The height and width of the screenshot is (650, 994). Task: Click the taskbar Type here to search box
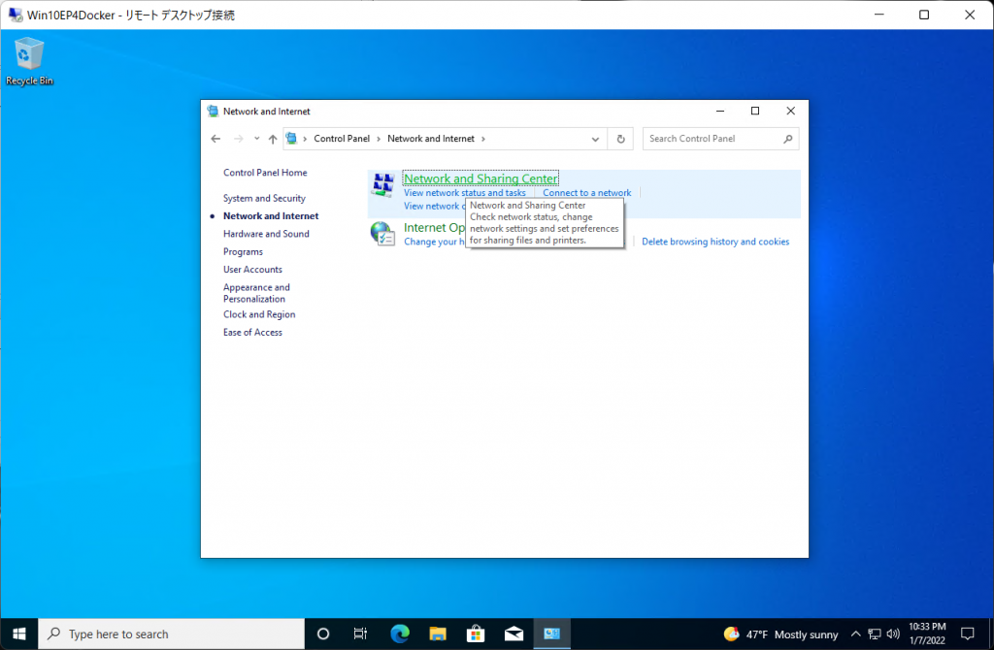(172, 634)
